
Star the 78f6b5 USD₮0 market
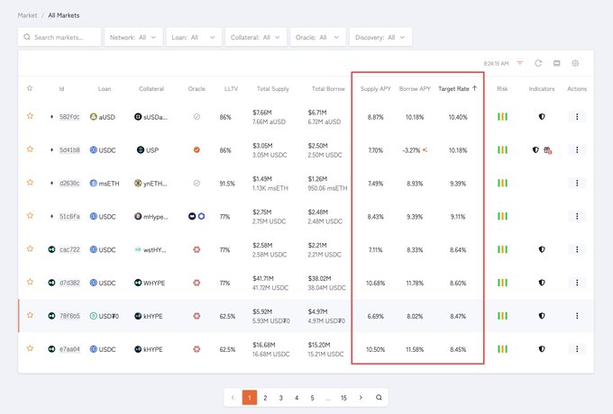point(30,315)
